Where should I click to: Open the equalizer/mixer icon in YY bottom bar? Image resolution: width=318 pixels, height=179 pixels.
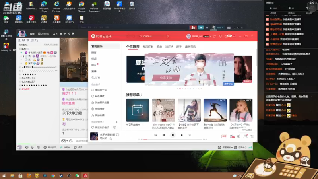[x=38, y=147]
